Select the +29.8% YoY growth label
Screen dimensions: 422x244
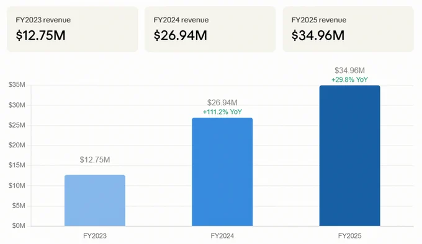pos(349,80)
